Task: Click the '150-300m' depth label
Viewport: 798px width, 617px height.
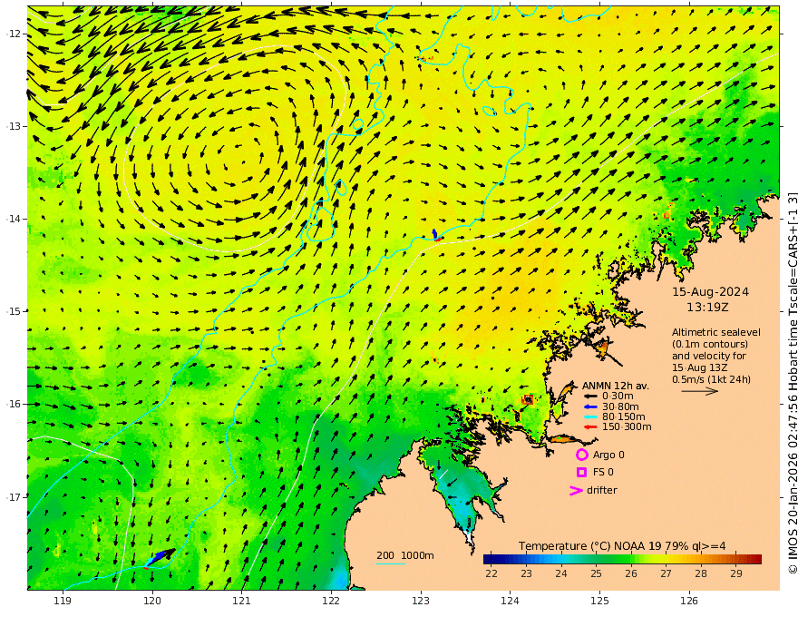Action: tap(626, 427)
